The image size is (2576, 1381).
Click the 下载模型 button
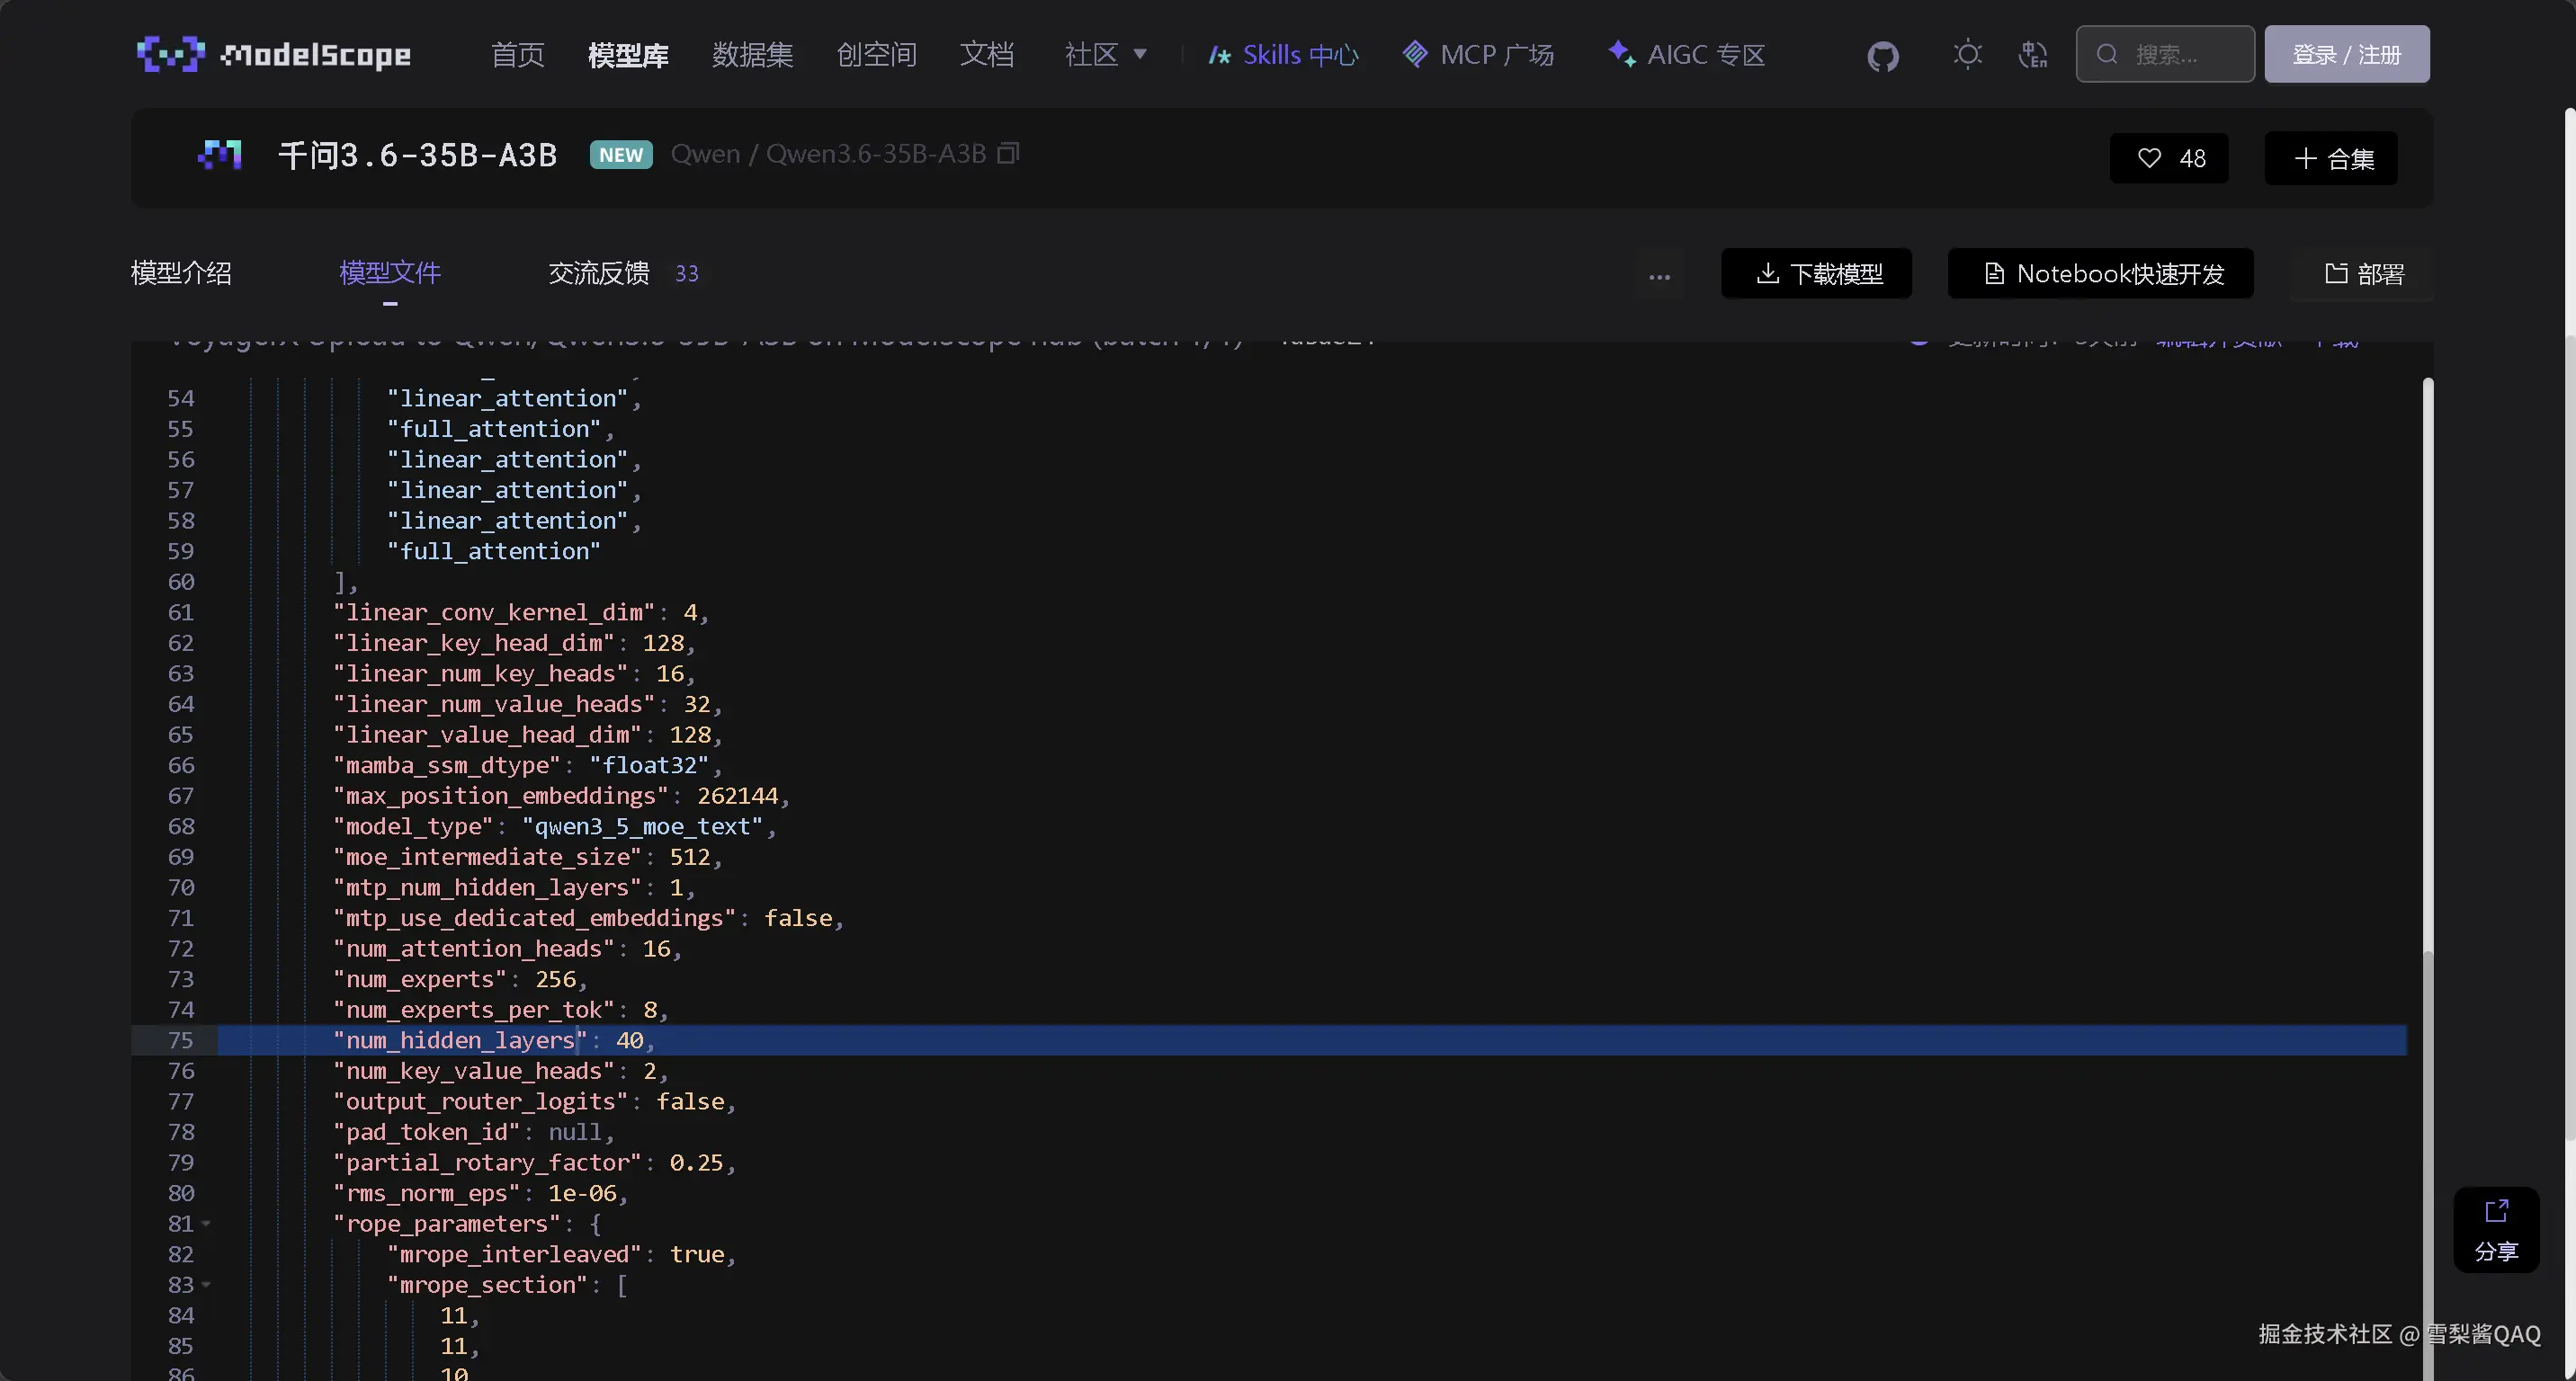coord(1816,272)
